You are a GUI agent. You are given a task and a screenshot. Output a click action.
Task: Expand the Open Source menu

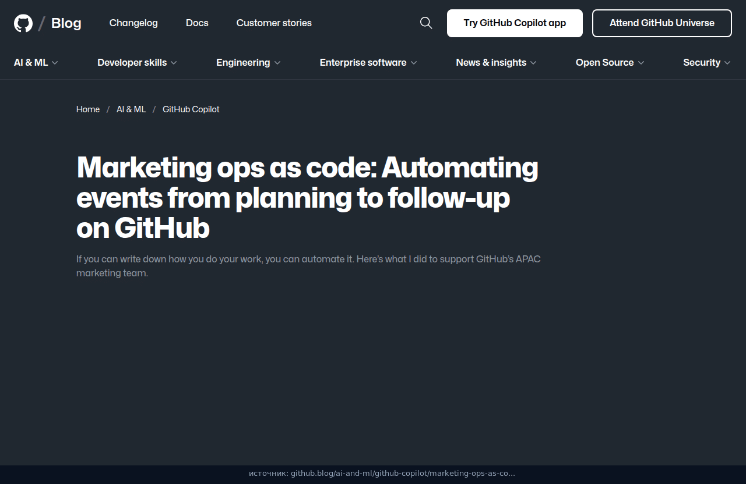pyautogui.click(x=610, y=62)
